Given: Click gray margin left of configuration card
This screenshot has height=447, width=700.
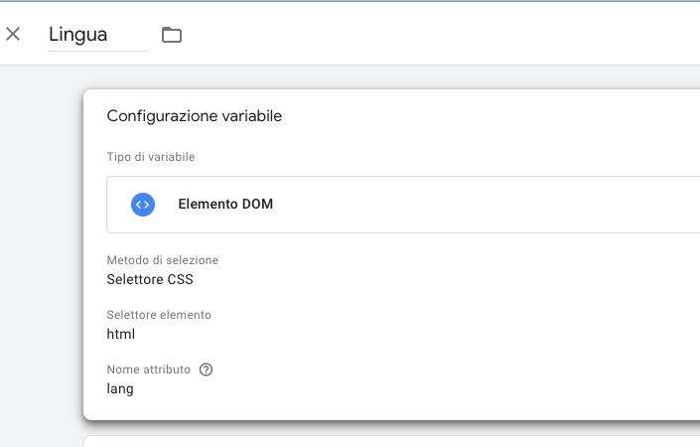Looking at the screenshot, I should (40, 248).
